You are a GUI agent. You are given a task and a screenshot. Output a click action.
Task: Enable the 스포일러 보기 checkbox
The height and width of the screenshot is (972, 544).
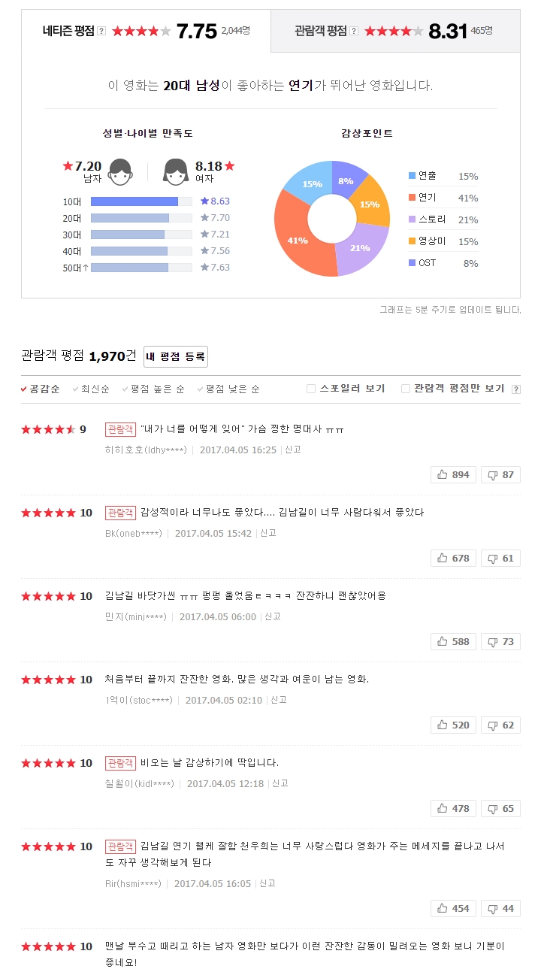point(311,389)
